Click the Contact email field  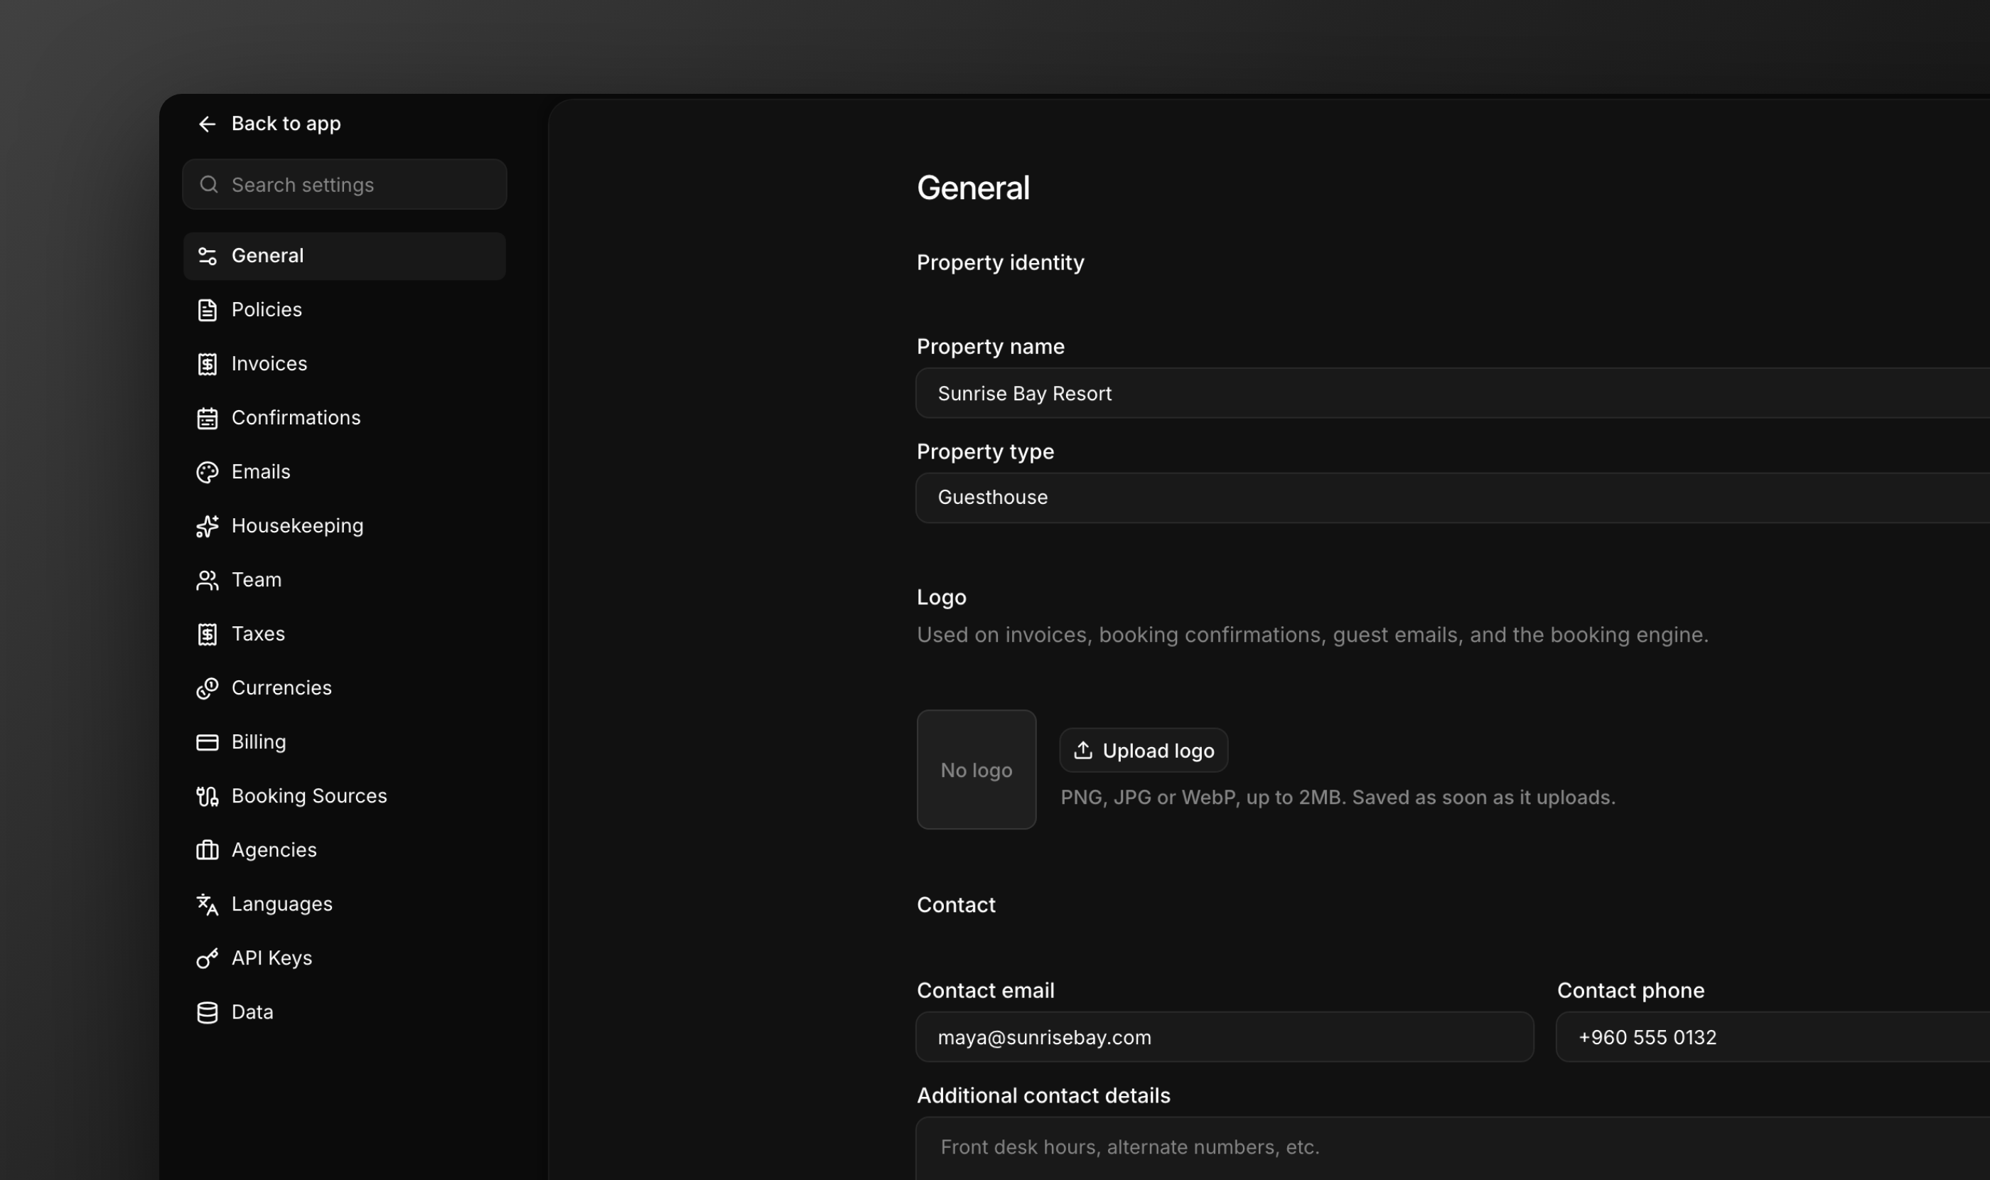(1225, 1038)
